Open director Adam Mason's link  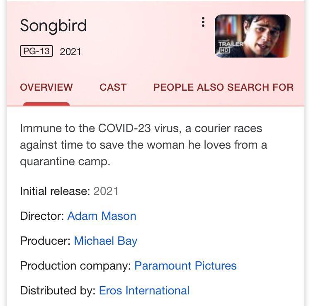click(x=102, y=216)
